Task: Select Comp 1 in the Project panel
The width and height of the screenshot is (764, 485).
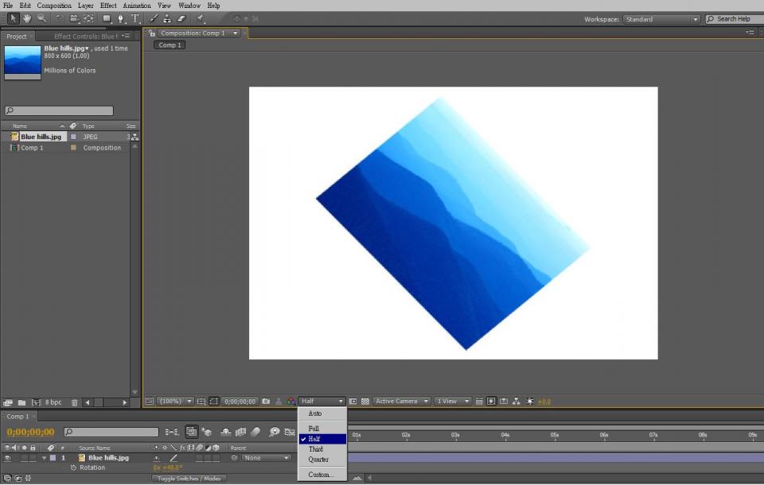Action: (32, 148)
